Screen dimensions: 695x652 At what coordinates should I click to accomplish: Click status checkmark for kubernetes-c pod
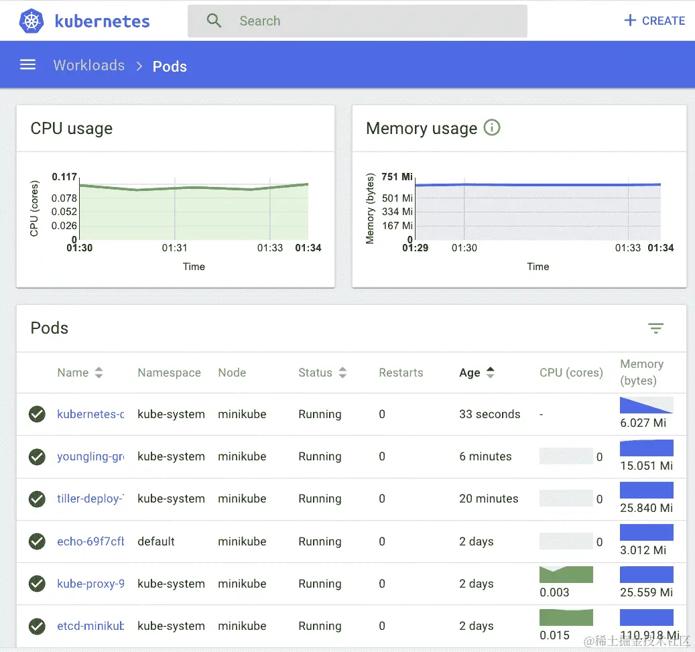click(x=37, y=414)
